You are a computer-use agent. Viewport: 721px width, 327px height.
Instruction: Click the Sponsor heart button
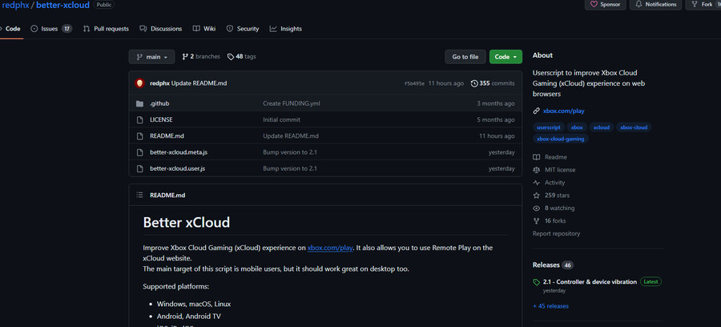[605, 5]
